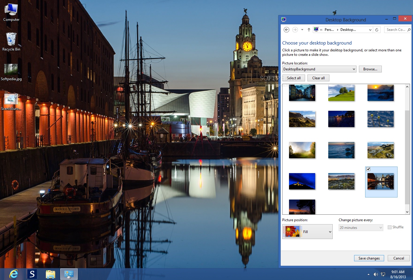The width and height of the screenshot is (413, 280).
Task: Select the blue dusk sea rocks wallpaper
Action: (x=341, y=150)
